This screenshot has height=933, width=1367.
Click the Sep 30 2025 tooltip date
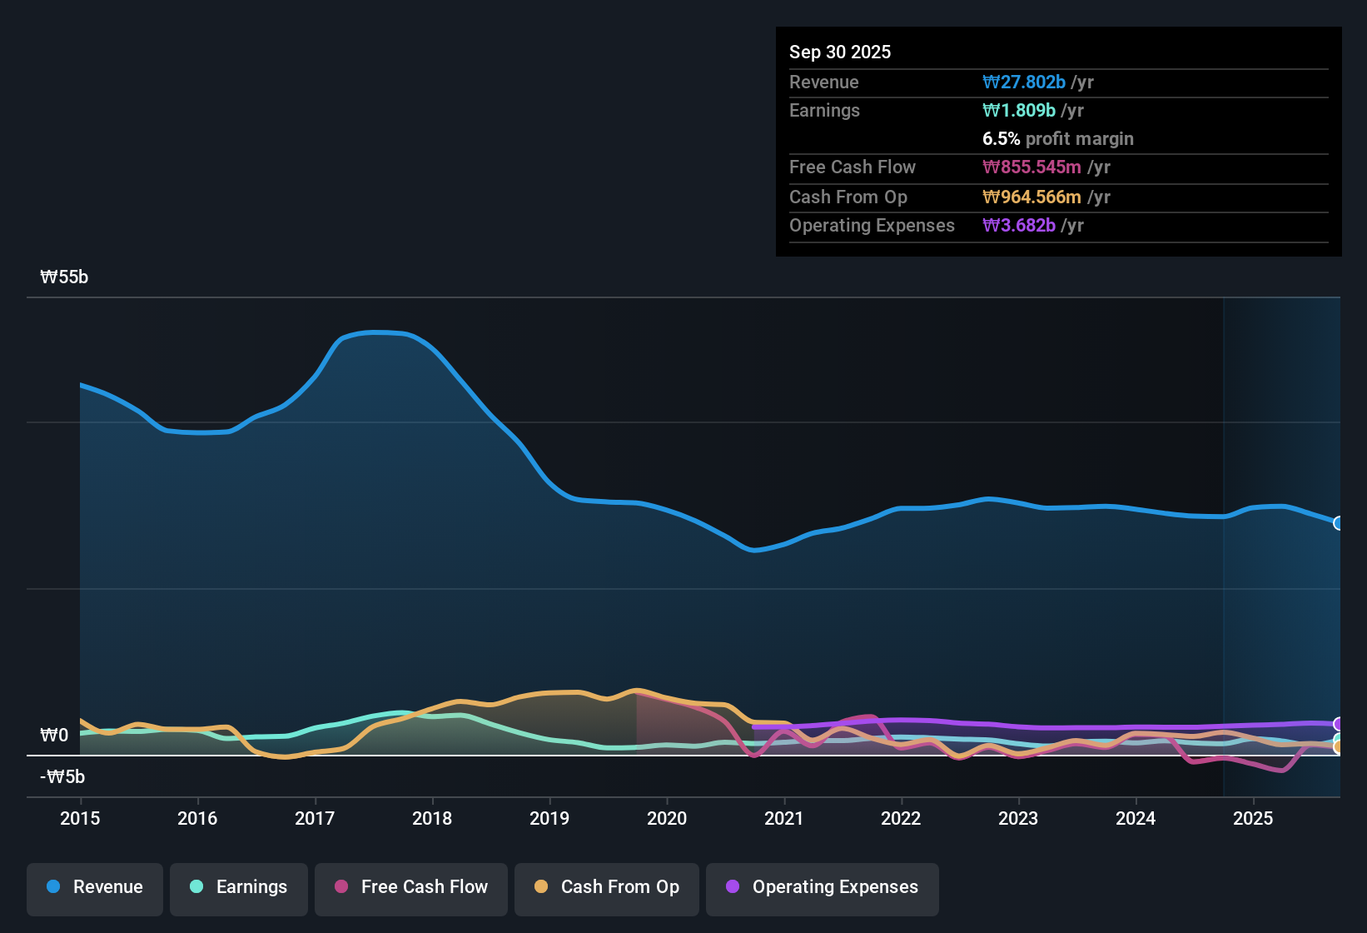[x=840, y=52]
